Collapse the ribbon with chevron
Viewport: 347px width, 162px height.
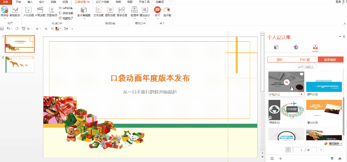click(344, 23)
